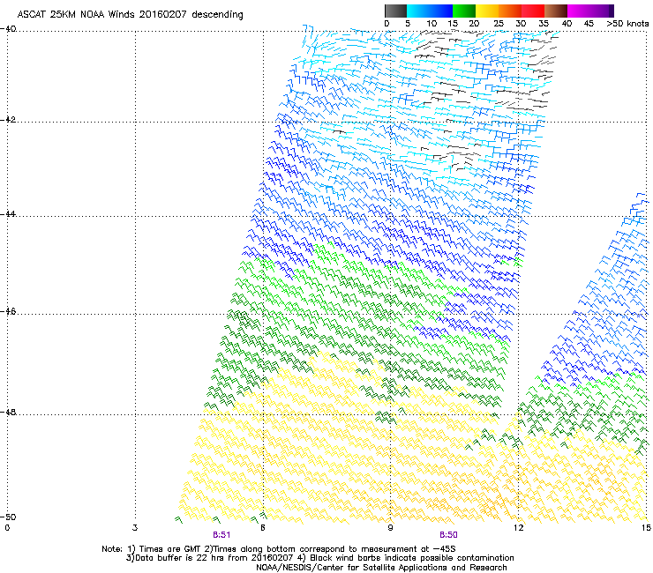Click the purple '8:50' swath time label
This screenshot has width=653, height=573.
pyautogui.click(x=448, y=535)
